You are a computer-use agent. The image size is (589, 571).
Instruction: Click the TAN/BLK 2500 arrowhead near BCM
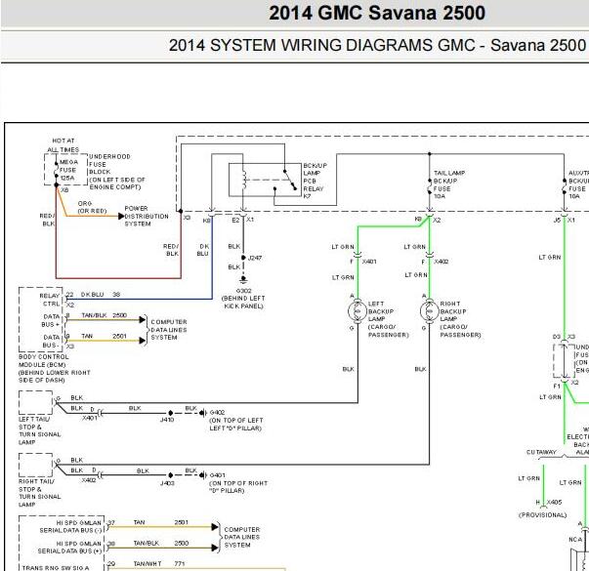point(142,320)
